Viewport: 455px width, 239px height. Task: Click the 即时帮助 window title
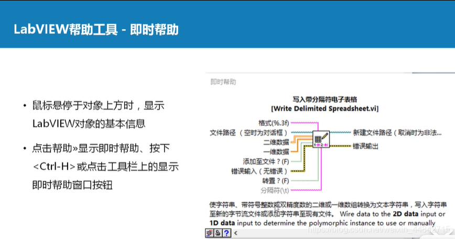click(x=223, y=82)
